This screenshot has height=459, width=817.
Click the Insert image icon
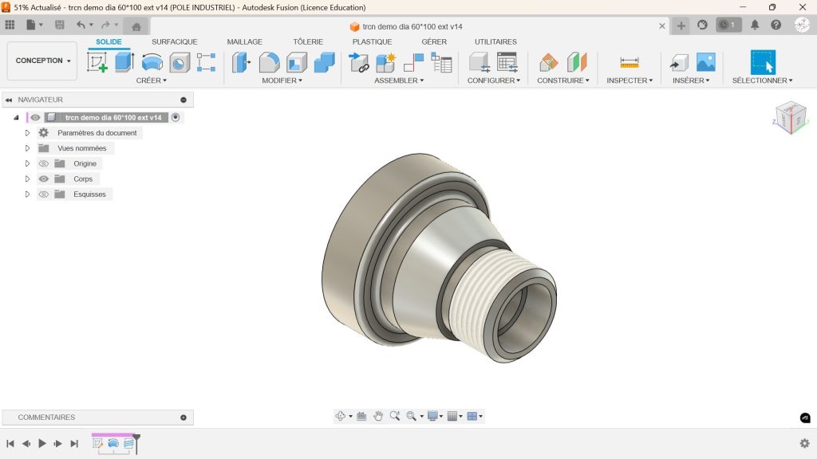[x=705, y=62]
